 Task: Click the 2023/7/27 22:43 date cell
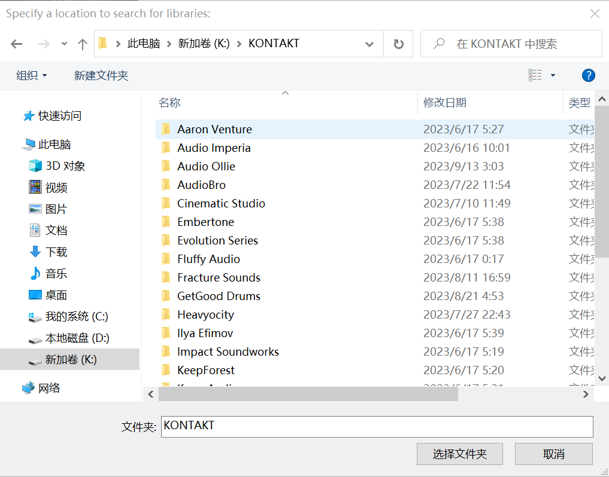[467, 314]
